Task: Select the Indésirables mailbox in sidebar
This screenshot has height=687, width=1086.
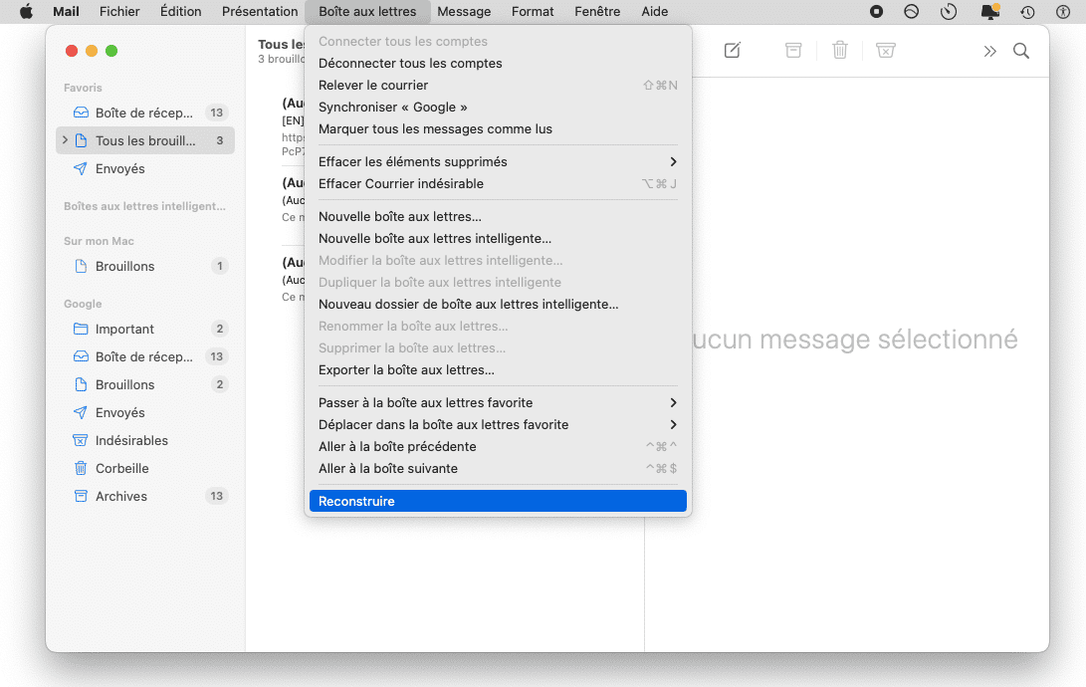Action: [131, 440]
